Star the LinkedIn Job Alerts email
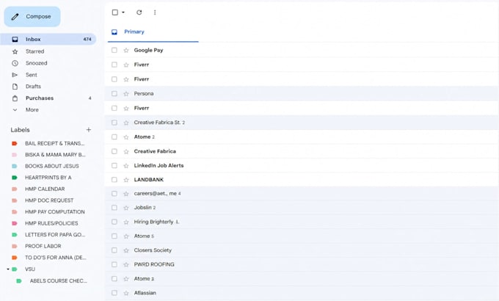The image size is (499, 301). [126, 166]
